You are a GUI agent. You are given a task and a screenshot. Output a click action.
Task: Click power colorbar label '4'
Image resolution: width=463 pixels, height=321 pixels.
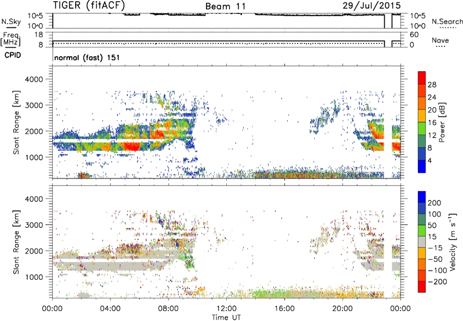click(429, 161)
